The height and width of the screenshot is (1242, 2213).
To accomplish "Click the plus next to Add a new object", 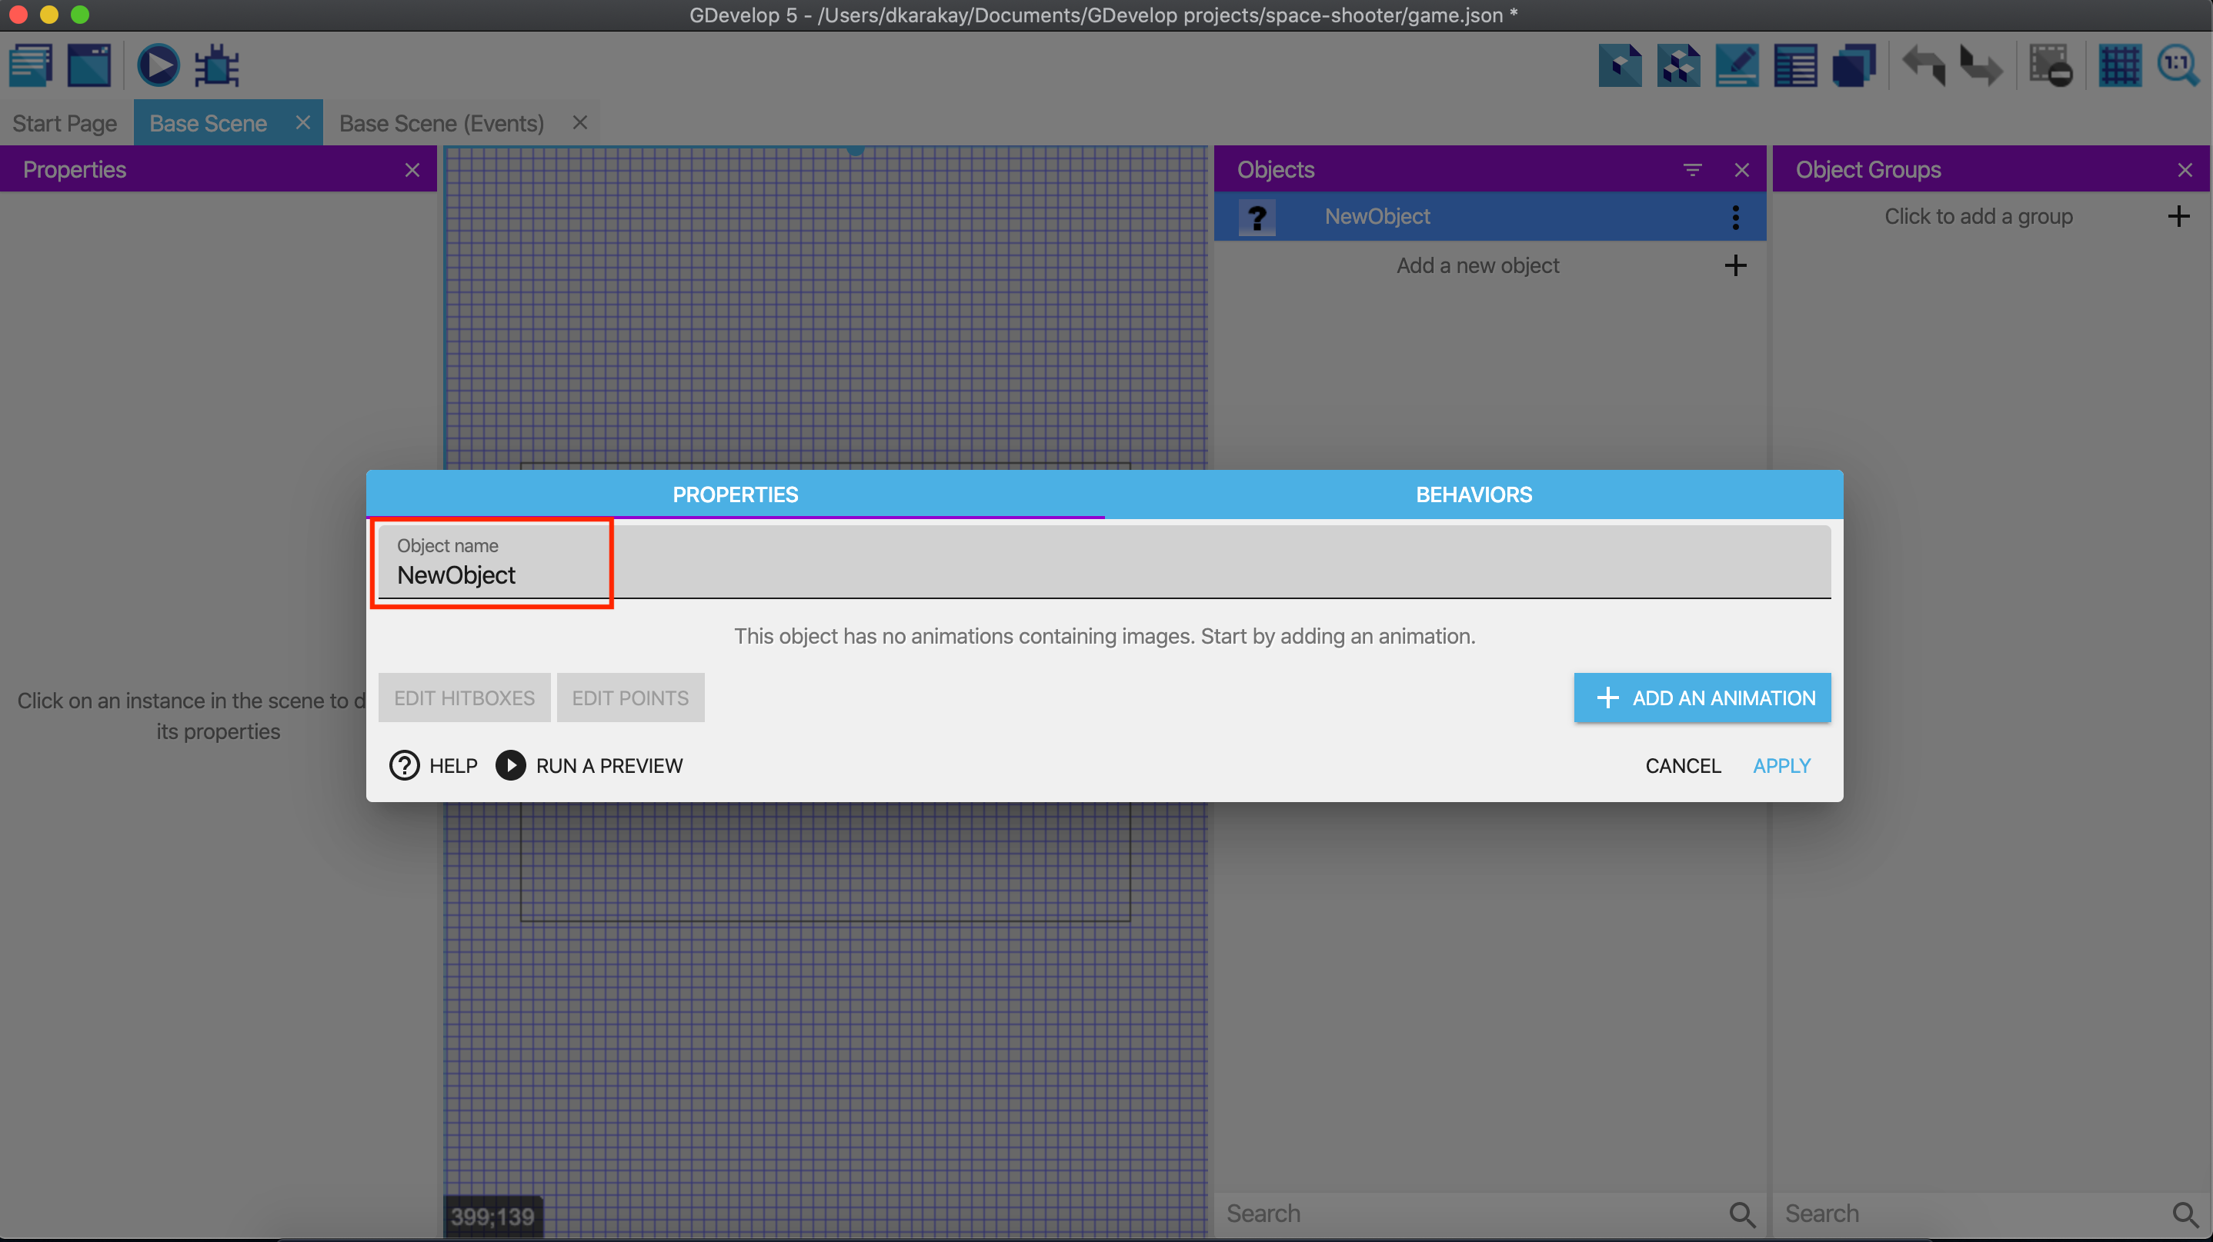I will coord(1734,265).
